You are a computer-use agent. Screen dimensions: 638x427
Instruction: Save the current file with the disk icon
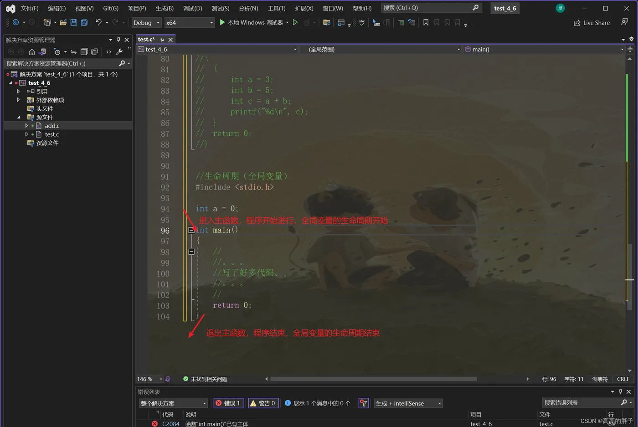[74, 22]
